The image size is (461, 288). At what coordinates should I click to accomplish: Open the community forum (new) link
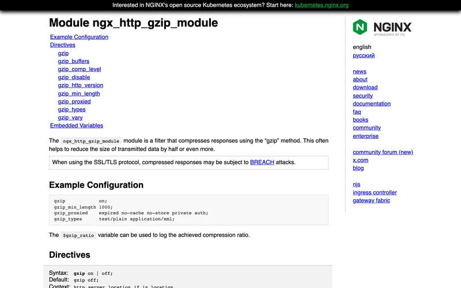pos(383,152)
